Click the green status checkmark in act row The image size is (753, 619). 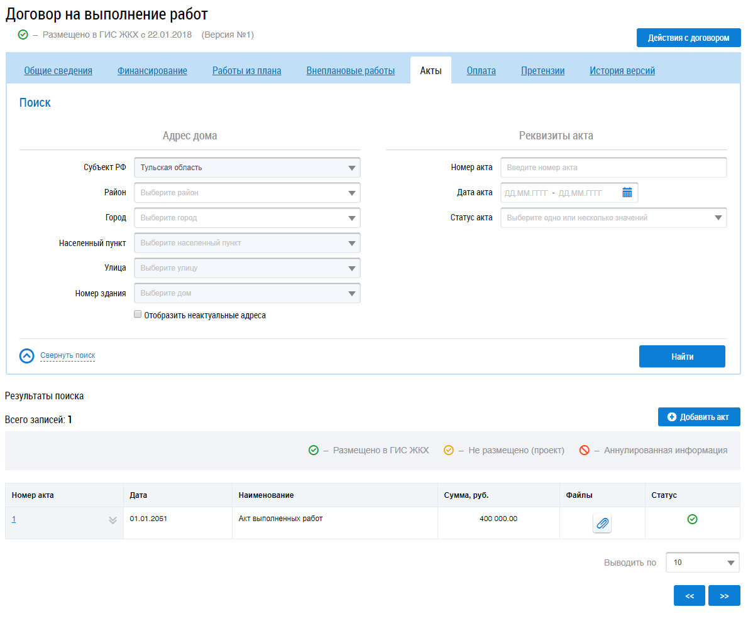tap(692, 519)
